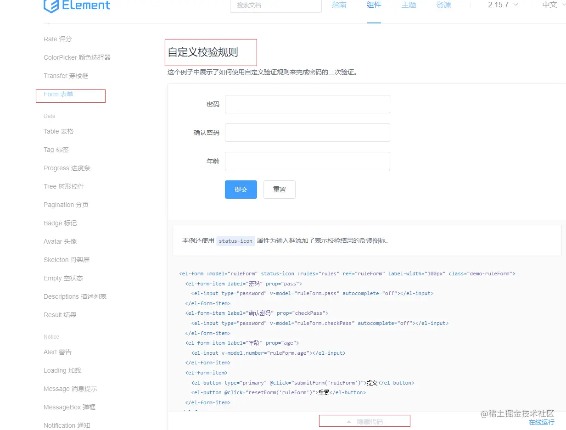Click the Notice sidebar group title

click(51, 337)
